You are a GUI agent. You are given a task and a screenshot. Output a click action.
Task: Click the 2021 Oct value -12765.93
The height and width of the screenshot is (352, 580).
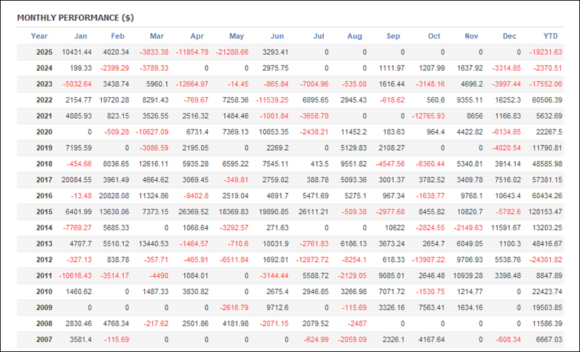429,116
